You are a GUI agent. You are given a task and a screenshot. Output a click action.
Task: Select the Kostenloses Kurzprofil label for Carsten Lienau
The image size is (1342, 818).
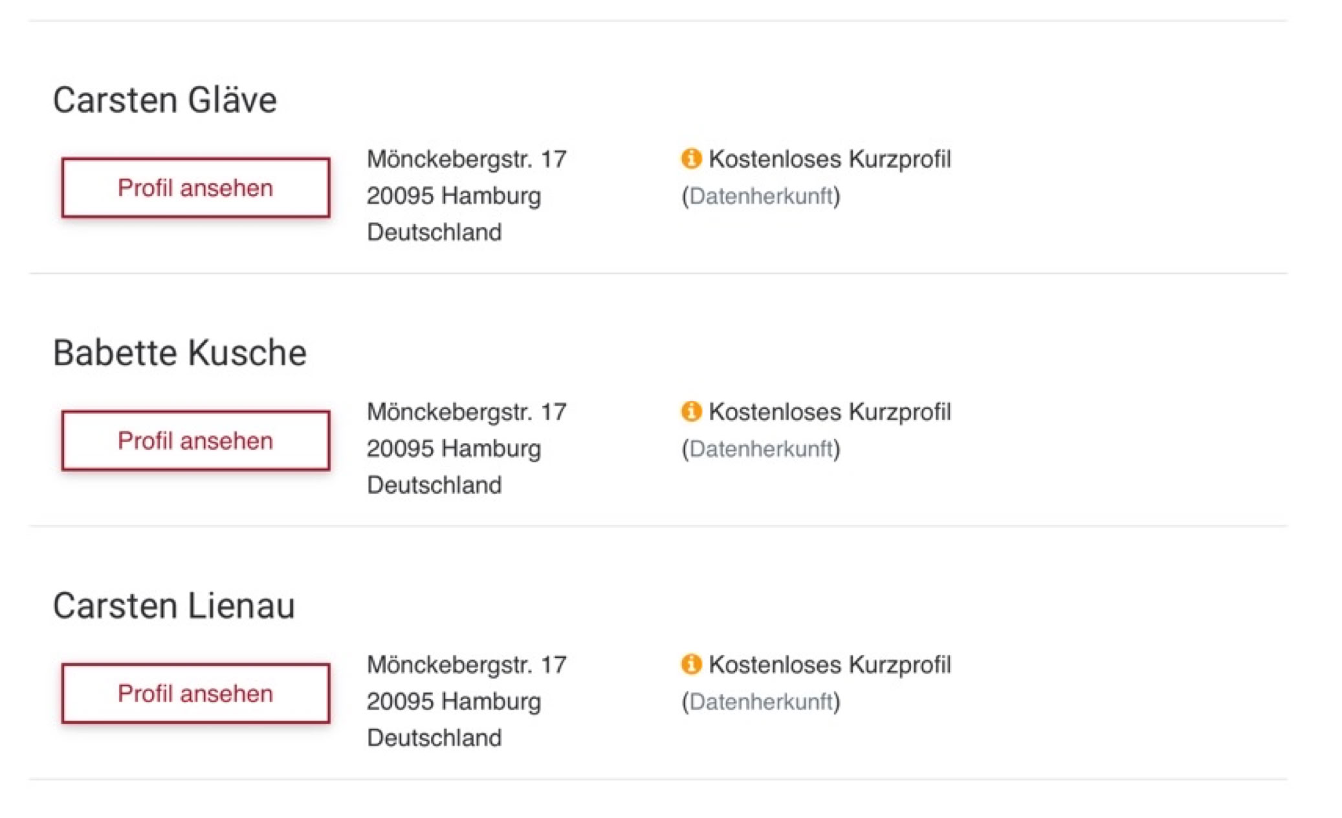pyautogui.click(x=830, y=665)
